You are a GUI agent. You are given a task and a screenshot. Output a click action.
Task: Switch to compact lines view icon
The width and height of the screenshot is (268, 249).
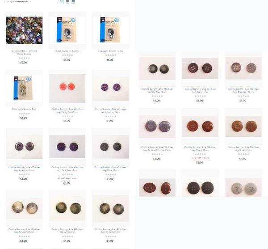(x=73, y=2)
